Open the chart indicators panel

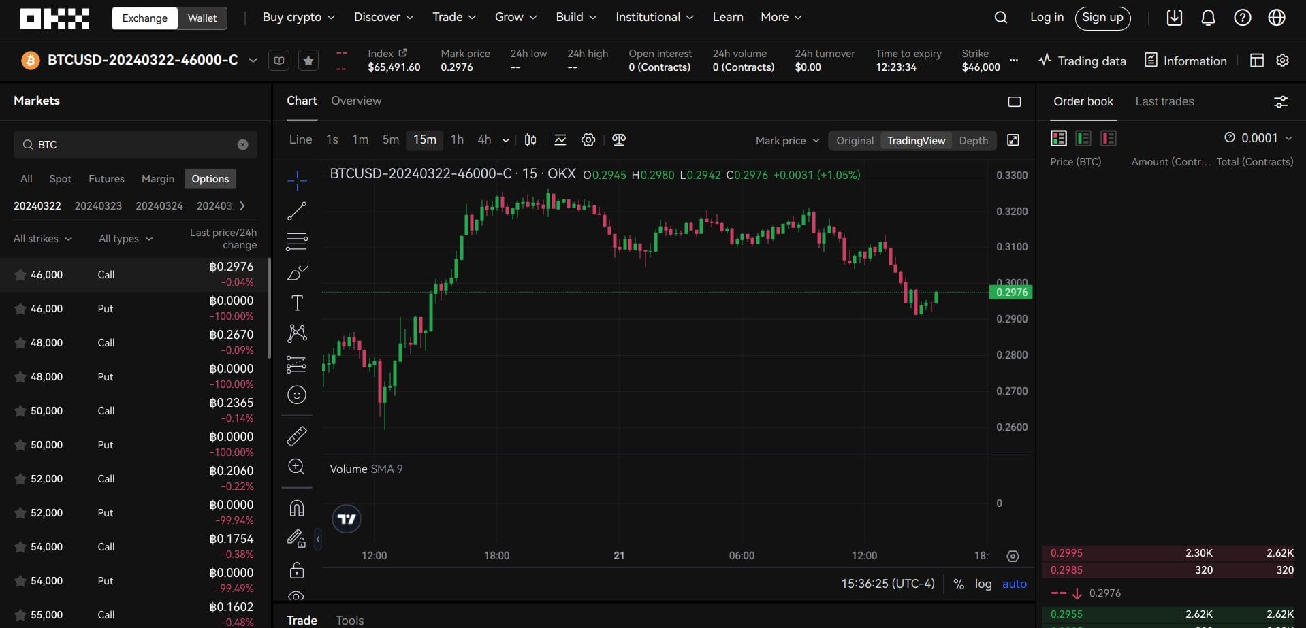[560, 139]
